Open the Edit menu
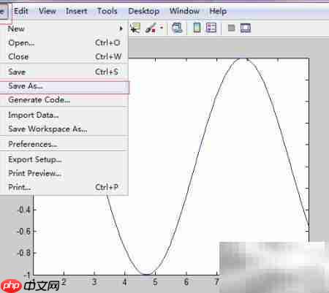This screenshot has width=329, height=293. point(21,11)
